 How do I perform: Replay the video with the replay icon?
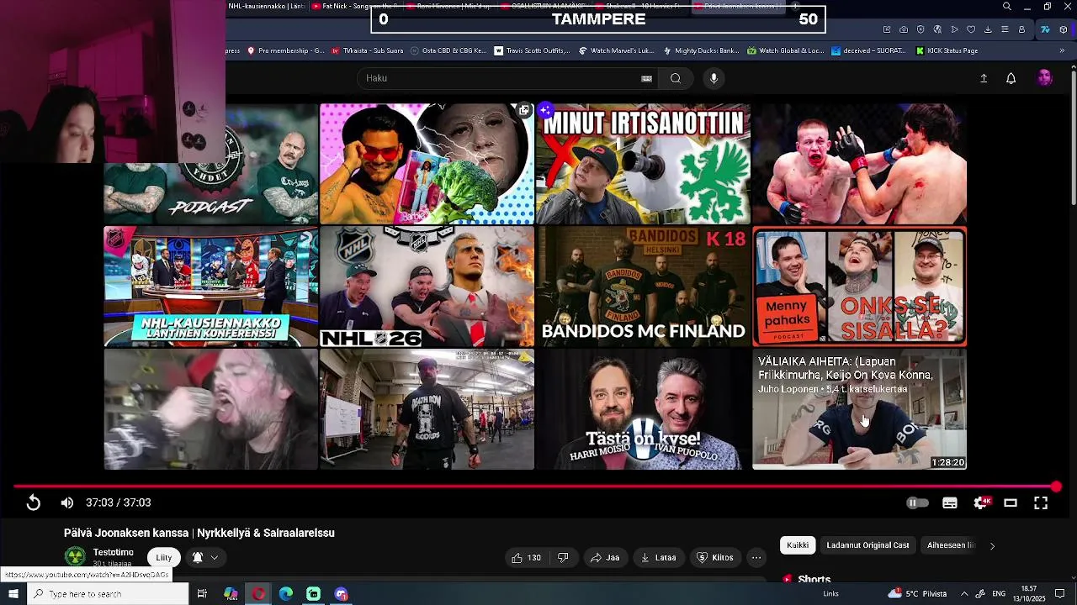[33, 502]
